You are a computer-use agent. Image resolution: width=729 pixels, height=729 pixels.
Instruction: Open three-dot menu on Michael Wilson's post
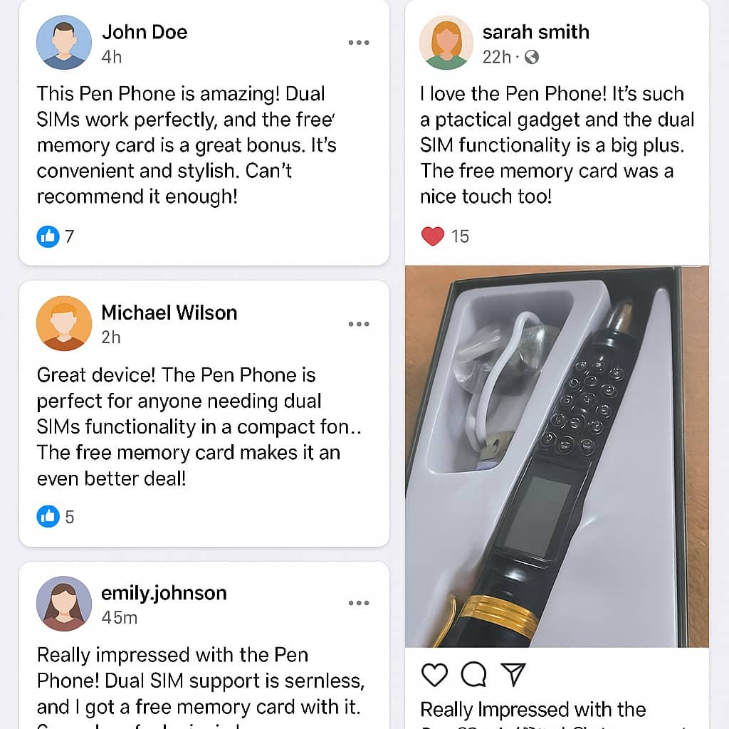click(x=359, y=324)
